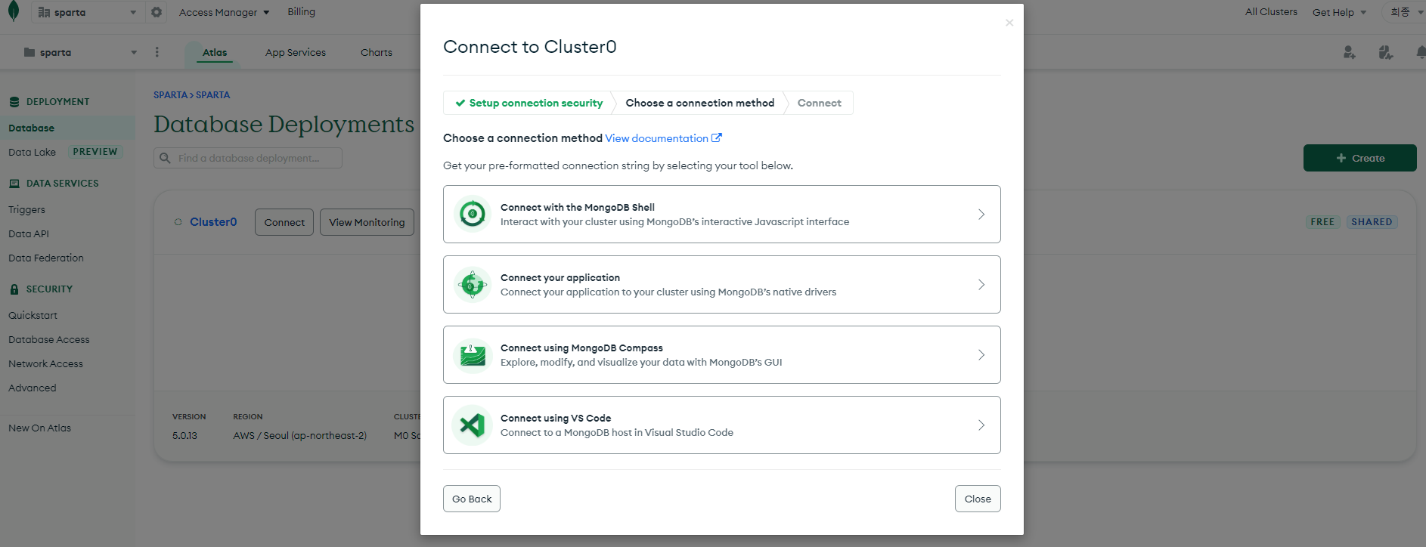Close the connect dialog with Close button
1426x547 pixels.
978,499
